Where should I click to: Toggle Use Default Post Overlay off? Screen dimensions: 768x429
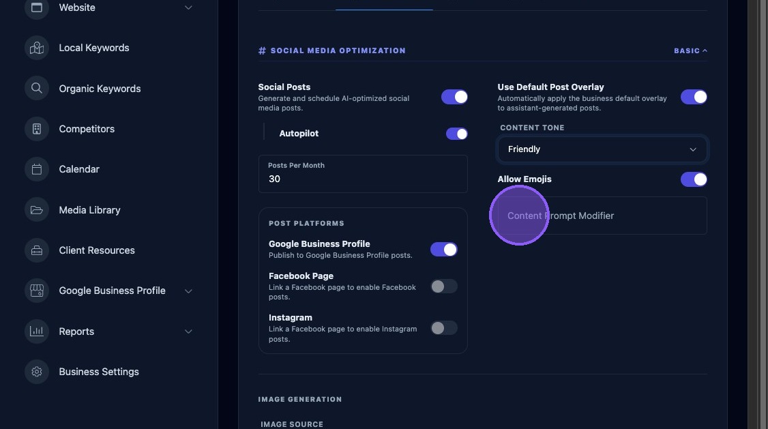694,97
